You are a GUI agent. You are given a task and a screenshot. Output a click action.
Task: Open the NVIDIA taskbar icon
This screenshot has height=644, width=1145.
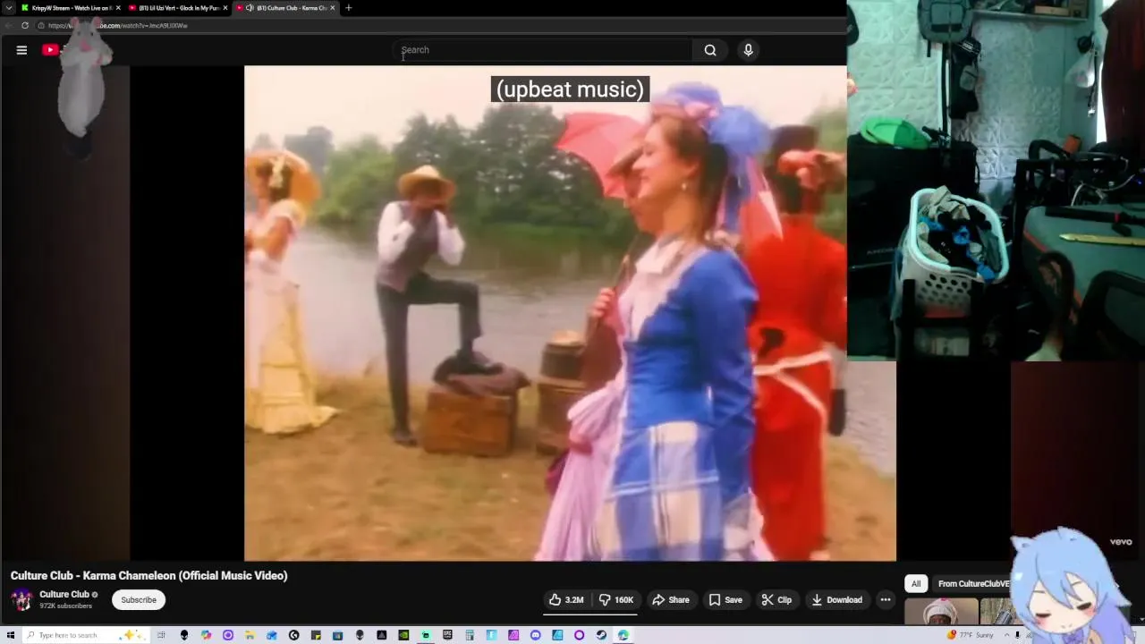403,635
